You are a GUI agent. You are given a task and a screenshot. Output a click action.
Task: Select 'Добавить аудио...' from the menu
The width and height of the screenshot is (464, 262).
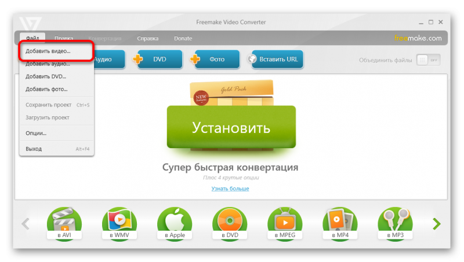coord(56,64)
